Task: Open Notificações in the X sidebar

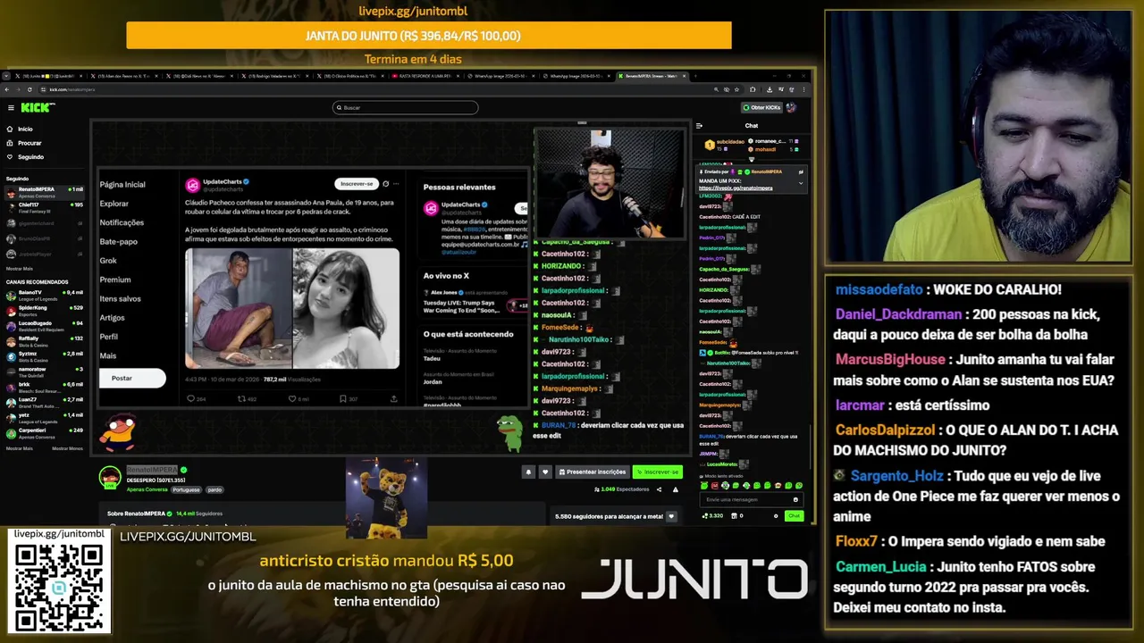Action: 122,222
